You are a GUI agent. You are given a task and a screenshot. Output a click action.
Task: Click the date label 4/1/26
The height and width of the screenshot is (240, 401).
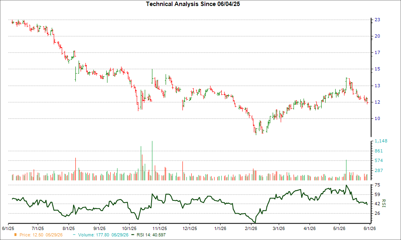tap(310, 228)
